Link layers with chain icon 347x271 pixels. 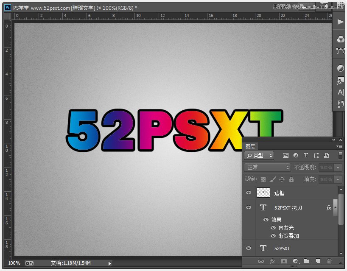click(x=261, y=262)
